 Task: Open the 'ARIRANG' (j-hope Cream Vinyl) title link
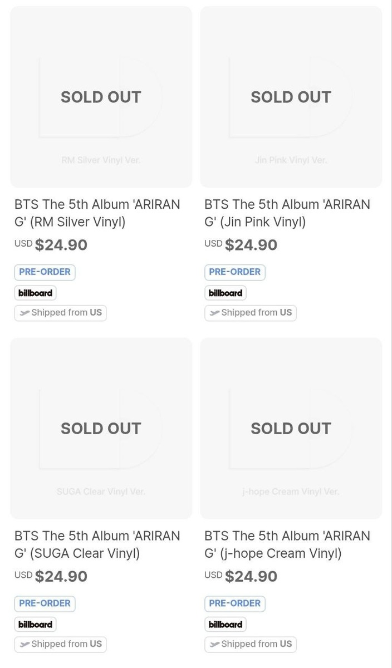pos(287,544)
